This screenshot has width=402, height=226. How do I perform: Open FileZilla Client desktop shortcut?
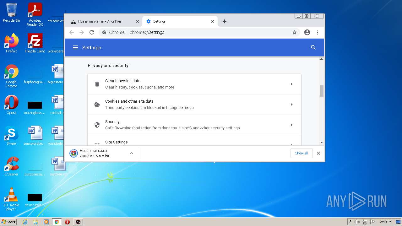35,43
